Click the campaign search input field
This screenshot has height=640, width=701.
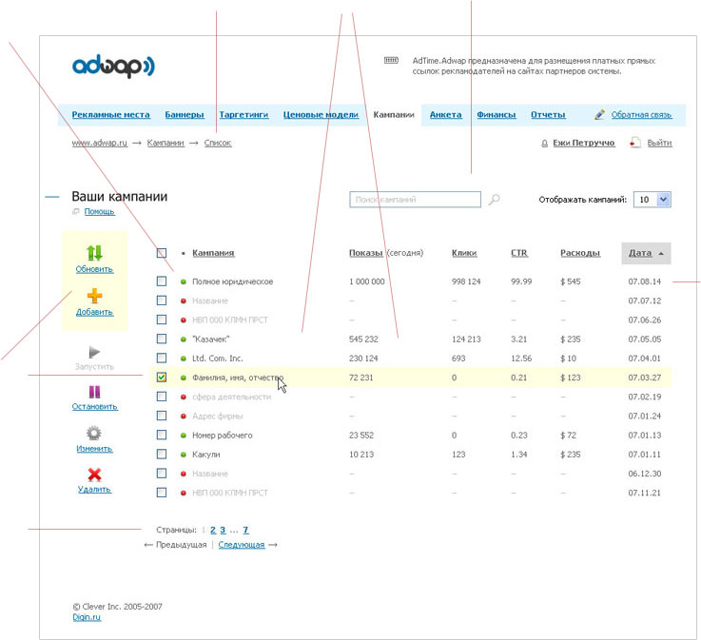(415, 200)
